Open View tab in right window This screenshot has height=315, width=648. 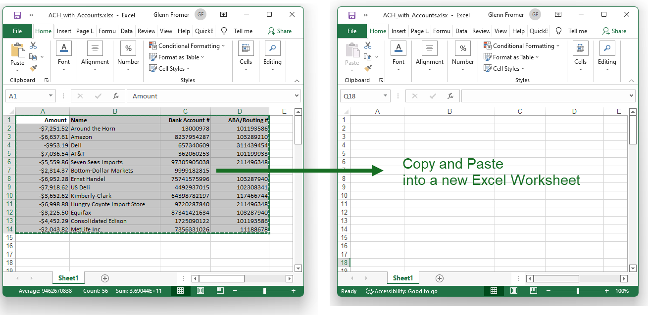(x=500, y=31)
